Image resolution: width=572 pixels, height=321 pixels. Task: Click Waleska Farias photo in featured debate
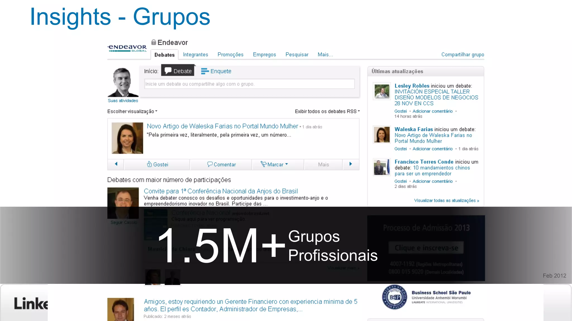pos(127,138)
